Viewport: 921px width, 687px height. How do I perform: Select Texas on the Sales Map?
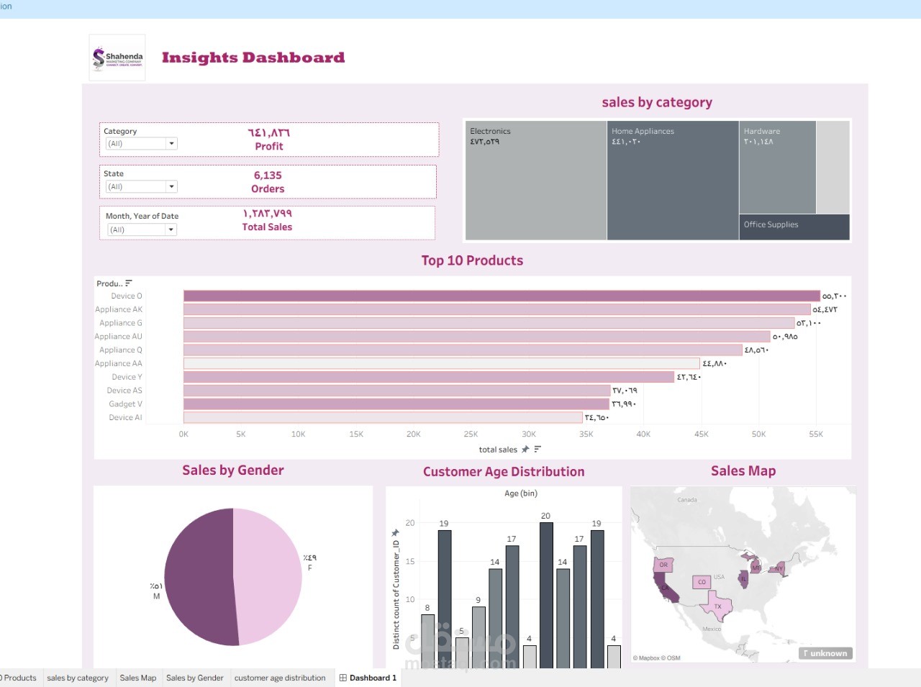tap(717, 606)
